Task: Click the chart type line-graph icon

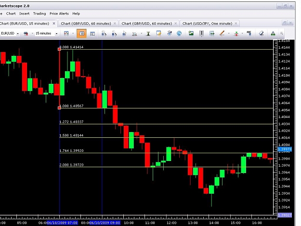Action: (x=66, y=34)
